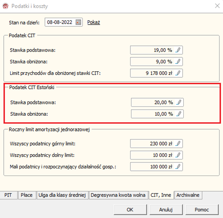Click the Pokaż link
Image resolution: width=223 pixels, height=218 pixels.
pos(93,22)
